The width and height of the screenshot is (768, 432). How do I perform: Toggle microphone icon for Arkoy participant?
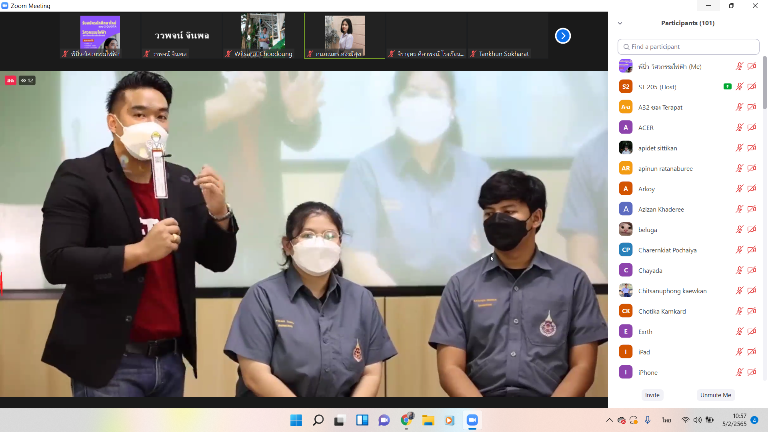tap(739, 189)
